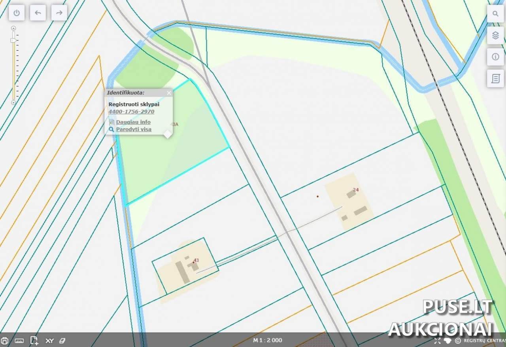Toggle fullscreen map mode
506x347 pixels.
437,341
